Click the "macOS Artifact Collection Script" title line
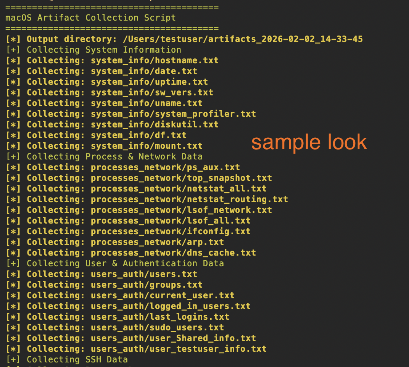This screenshot has height=367, width=409. coord(90,18)
